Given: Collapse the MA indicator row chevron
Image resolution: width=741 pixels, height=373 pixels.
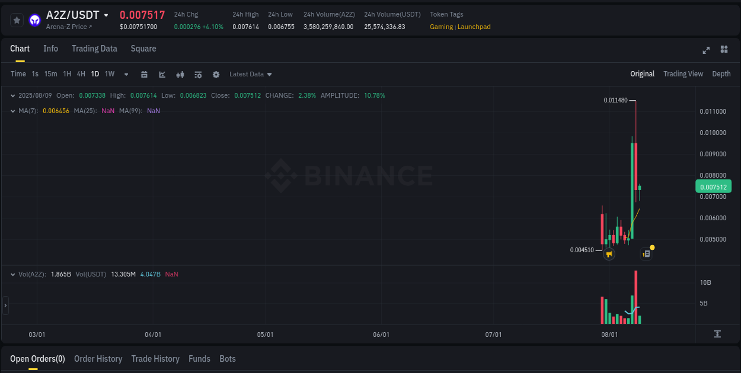Looking at the screenshot, I should (12, 111).
